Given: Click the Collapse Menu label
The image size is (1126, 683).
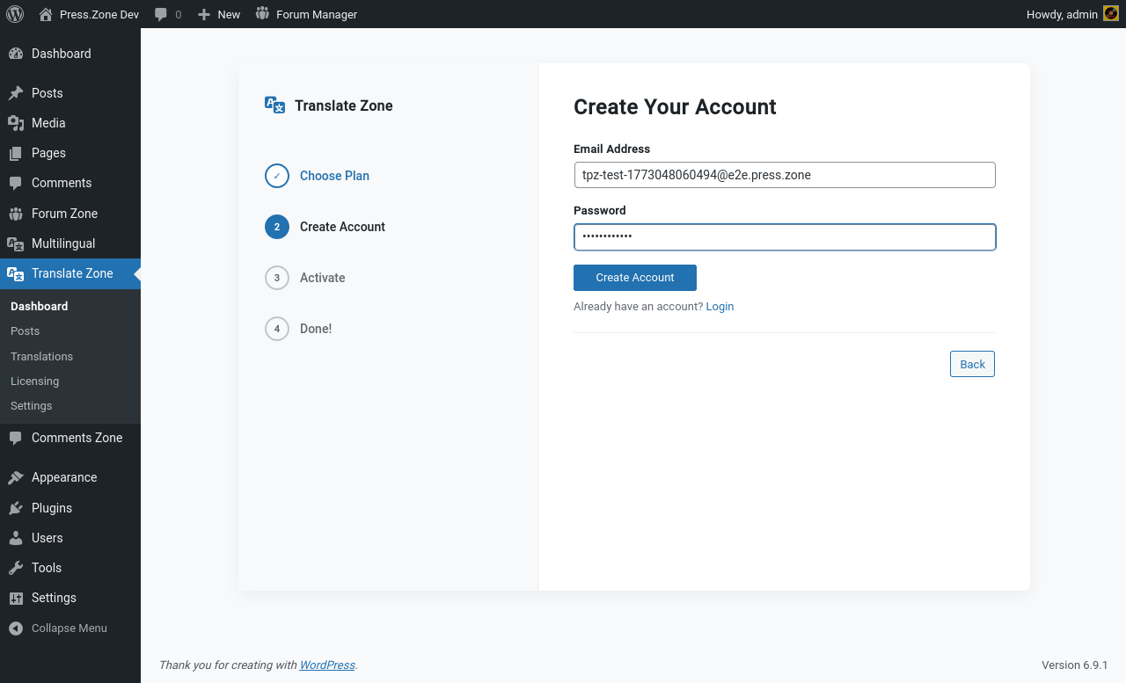Looking at the screenshot, I should [69, 629].
